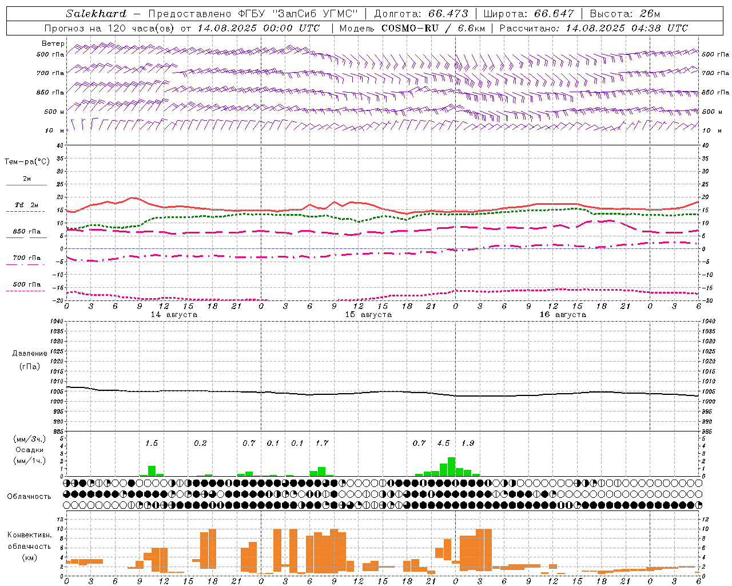Click the "Тем-ра(°C)" temperature panel title
Screen dimensions: 732x586
(x=27, y=162)
